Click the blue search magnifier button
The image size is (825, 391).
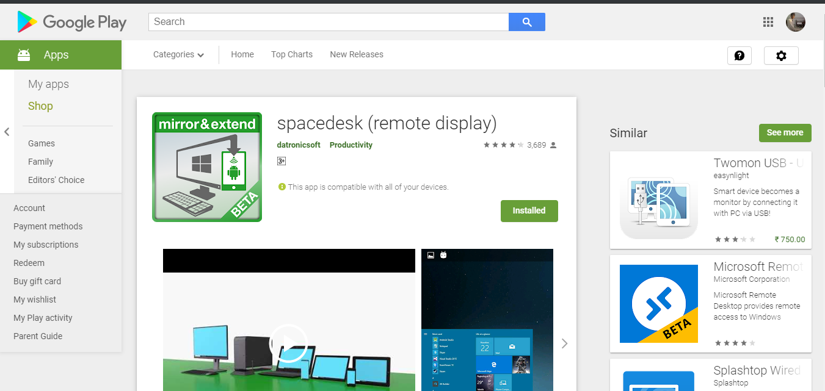click(x=527, y=22)
